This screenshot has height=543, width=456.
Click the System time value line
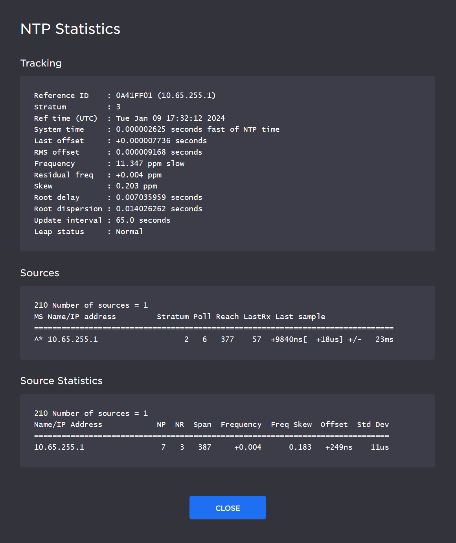point(197,129)
